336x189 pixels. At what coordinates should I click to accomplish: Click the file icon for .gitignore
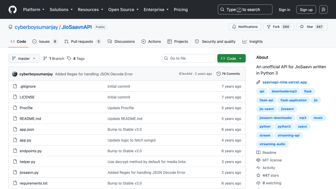click(x=15, y=86)
